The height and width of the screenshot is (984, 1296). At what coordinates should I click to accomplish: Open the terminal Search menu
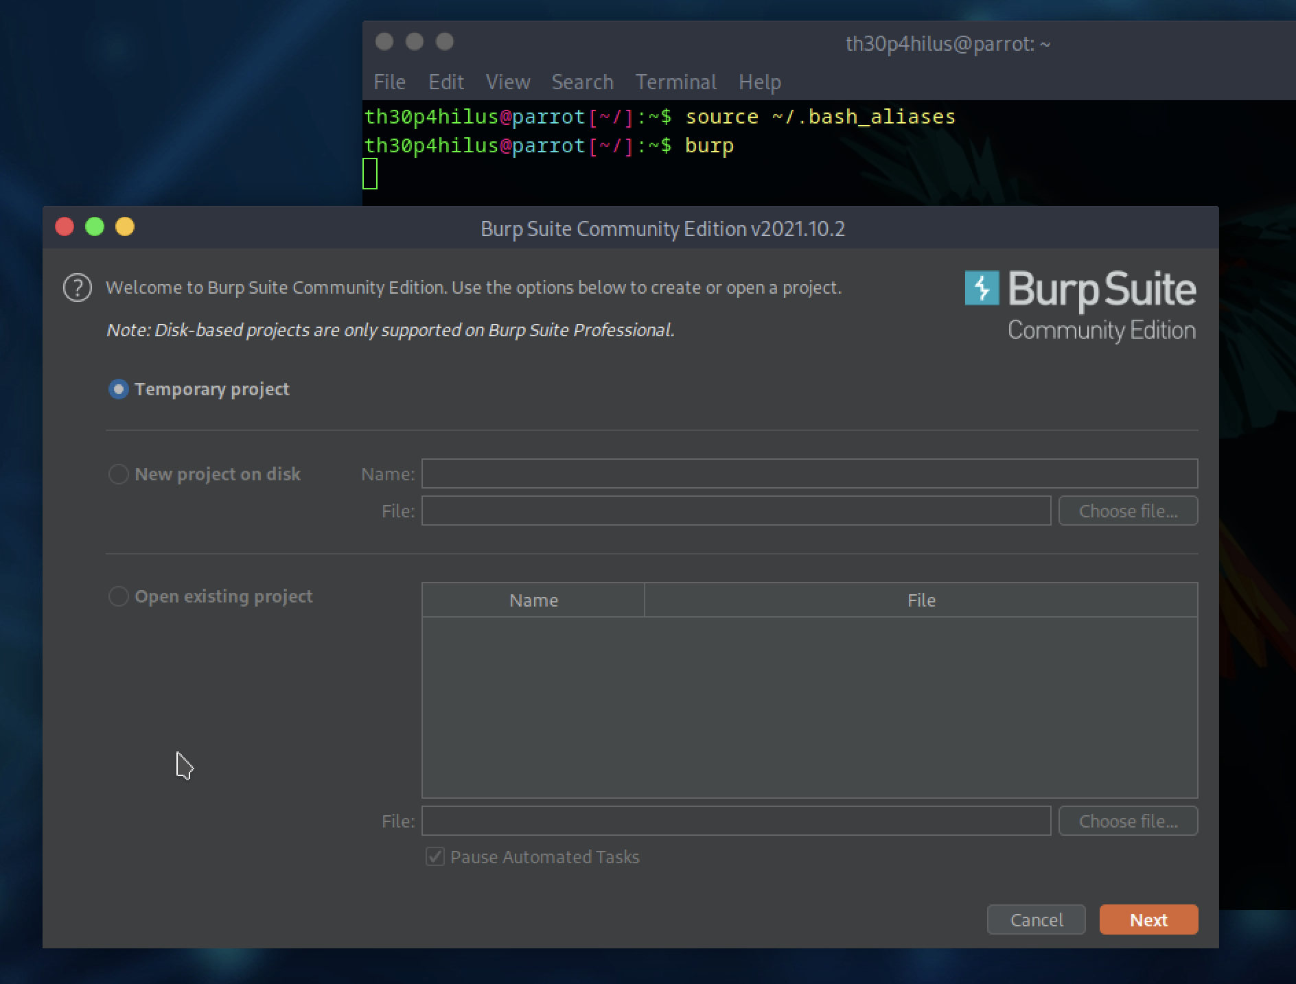coord(582,82)
